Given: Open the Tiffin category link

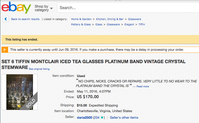Looking at the screenshot, I should point(142,24).
